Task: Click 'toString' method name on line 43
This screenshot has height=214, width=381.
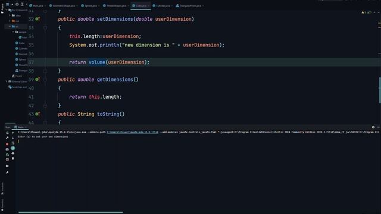Action: 108,114
